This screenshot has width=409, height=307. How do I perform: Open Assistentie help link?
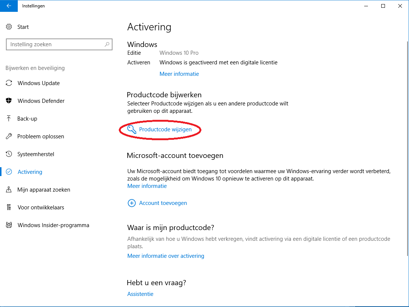coord(140,294)
